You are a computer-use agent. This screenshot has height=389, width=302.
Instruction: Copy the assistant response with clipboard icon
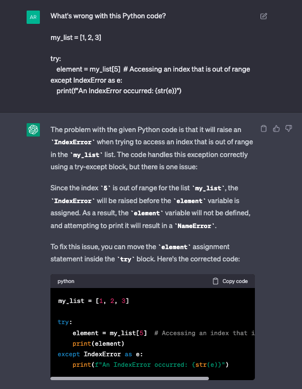(x=264, y=129)
